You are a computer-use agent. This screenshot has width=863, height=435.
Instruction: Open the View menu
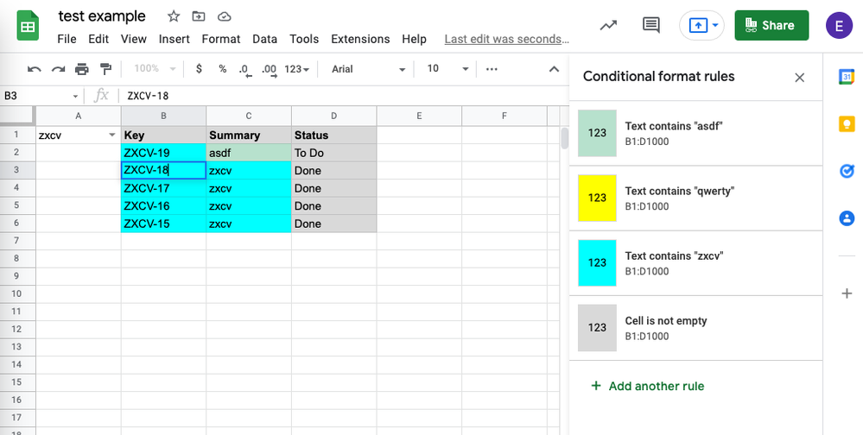tap(134, 39)
